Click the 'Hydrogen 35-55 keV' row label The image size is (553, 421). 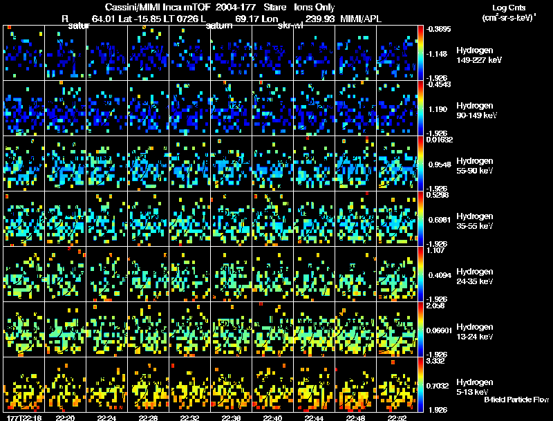click(475, 221)
